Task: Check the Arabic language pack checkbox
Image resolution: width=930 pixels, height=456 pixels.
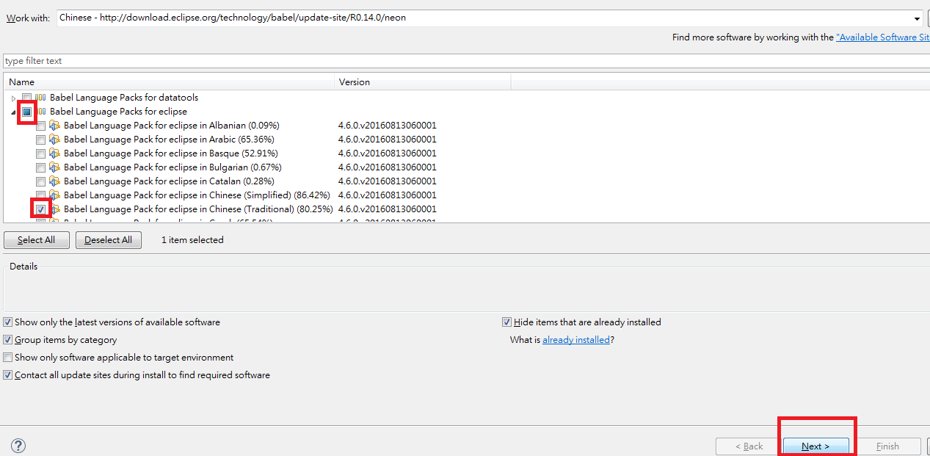Action: tap(40, 140)
